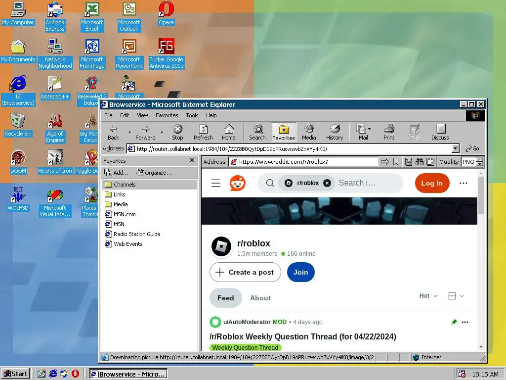This screenshot has width=506, height=380.
Task: Open the Search pane in Internet Explorer
Action: (257, 132)
